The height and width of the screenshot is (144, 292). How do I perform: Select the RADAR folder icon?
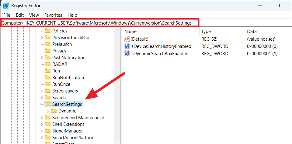pos(48,64)
